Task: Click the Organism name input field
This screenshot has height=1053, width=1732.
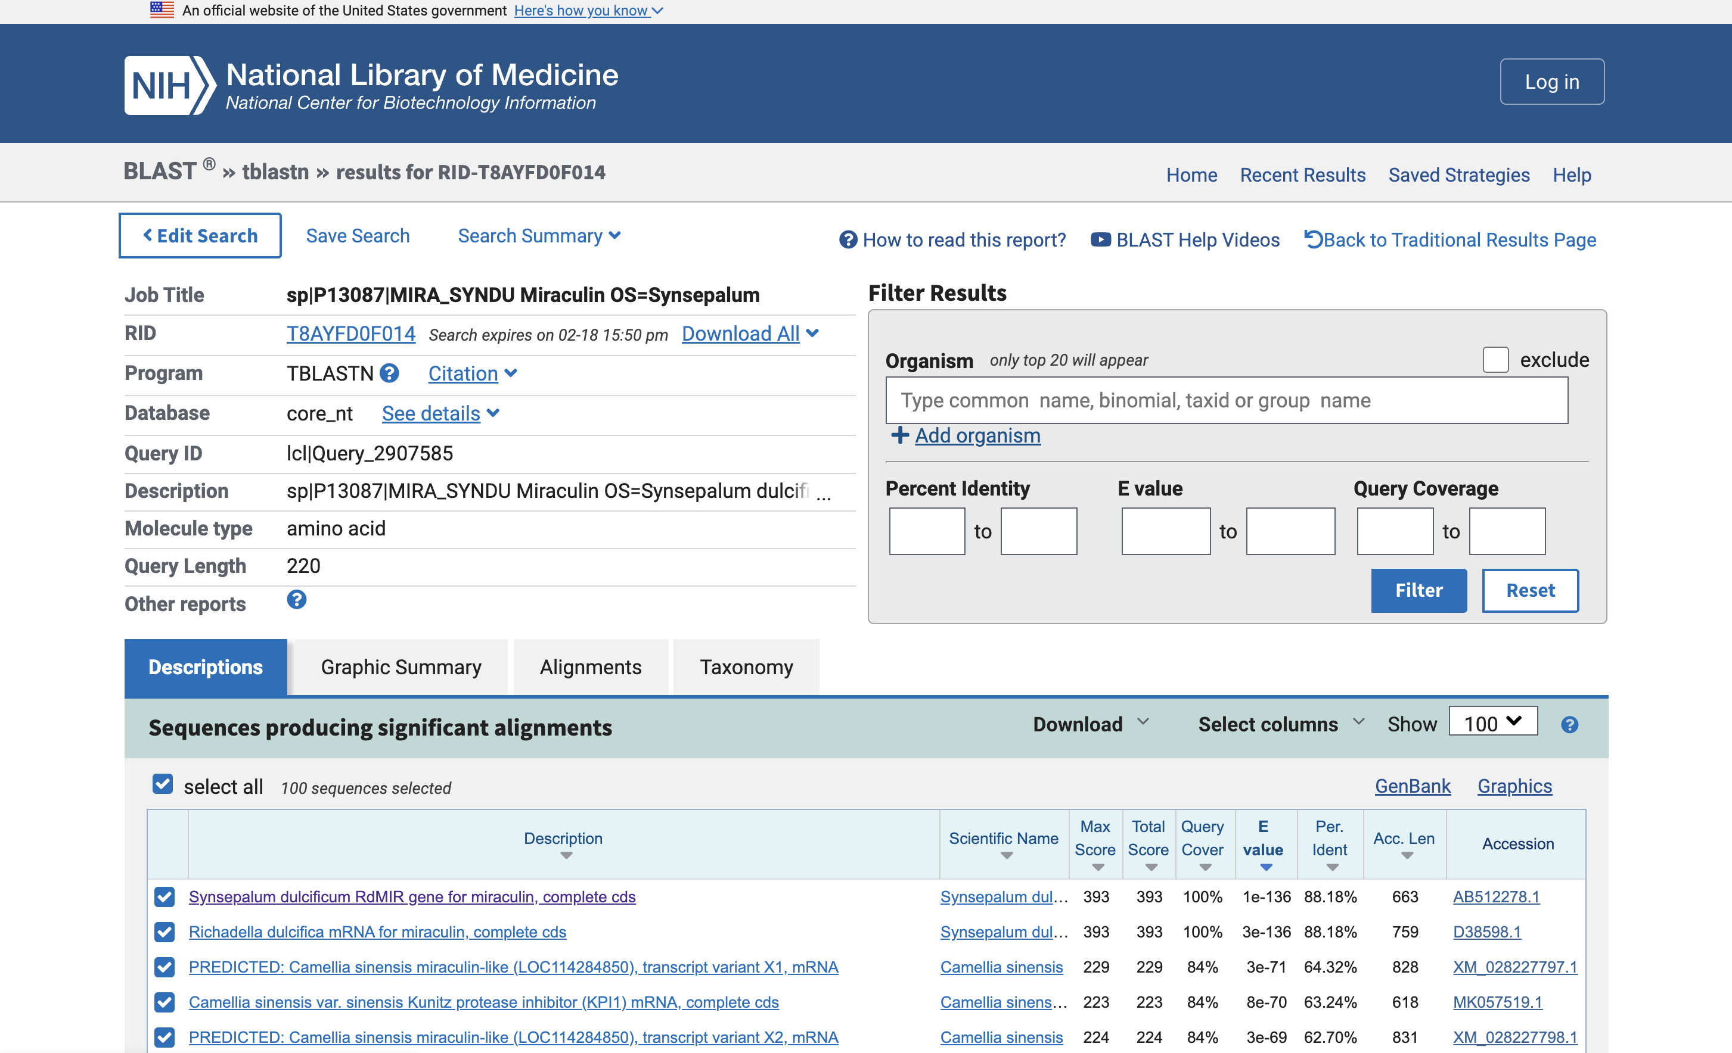Action: [1226, 400]
